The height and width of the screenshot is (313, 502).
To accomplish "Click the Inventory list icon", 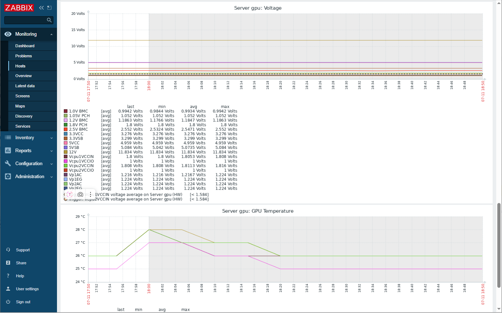I will pyautogui.click(x=8, y=138).
